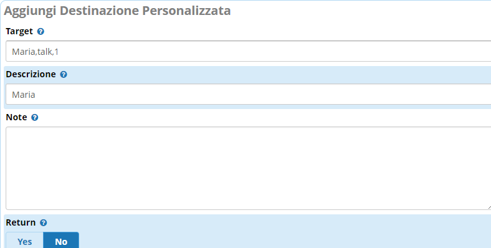Click the Note textarea resize grip corner
Image resolution: width=491 pixels, height=248 pixels.
[489, 207]
